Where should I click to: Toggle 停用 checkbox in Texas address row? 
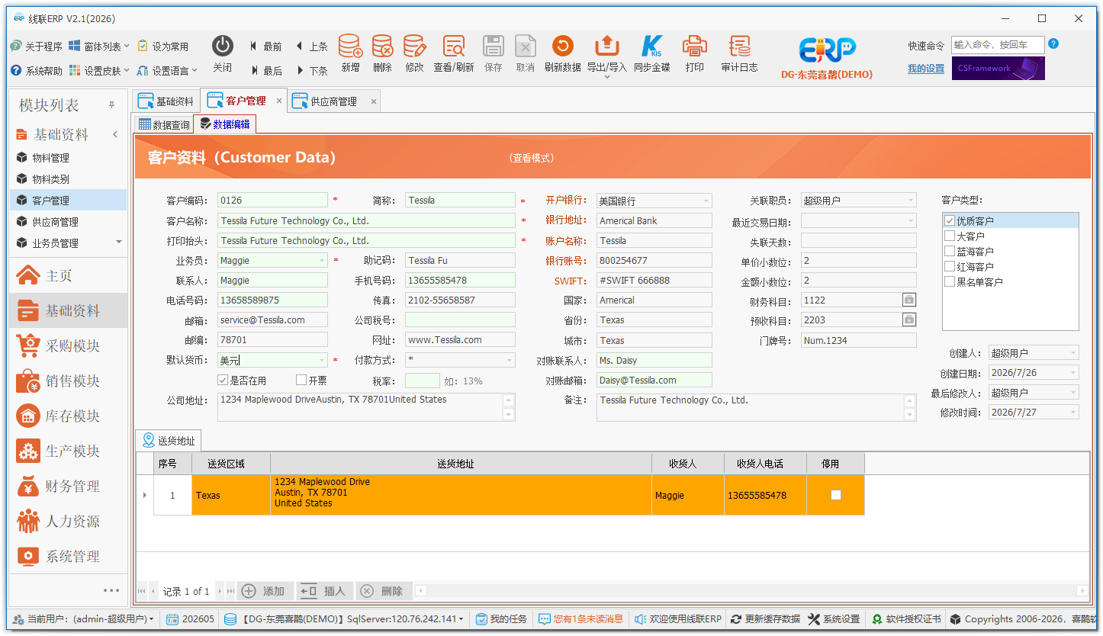coord(836,496)
